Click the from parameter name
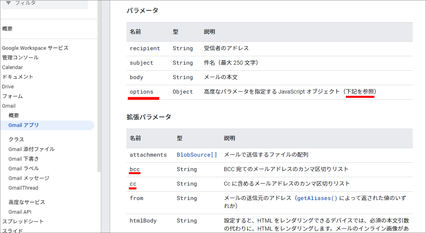Image resolution: width=426 pixels, height=233 pixels. click(x=136, y=198)
